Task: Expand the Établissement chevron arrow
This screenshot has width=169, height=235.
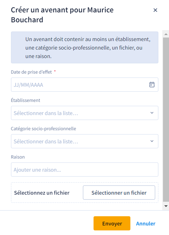Action: pos(152,113)
